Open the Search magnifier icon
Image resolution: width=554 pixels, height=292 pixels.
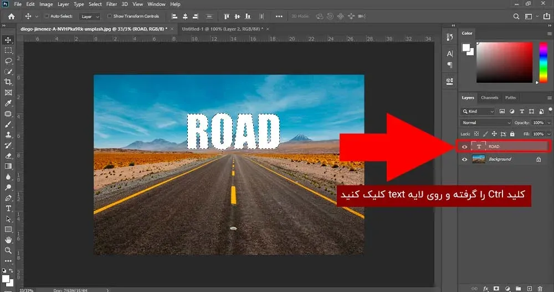click(x=516, y=16)
